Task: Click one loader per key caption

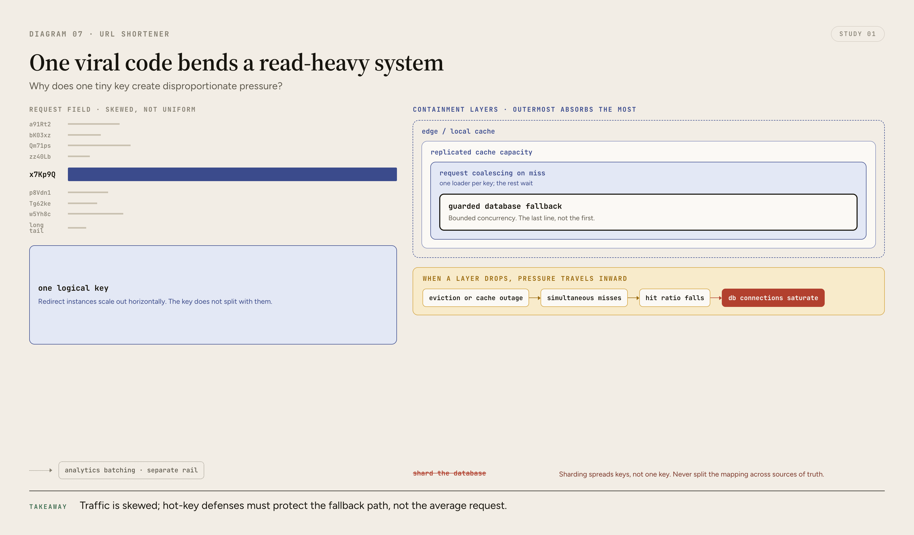Action: [x=486, y=183]
